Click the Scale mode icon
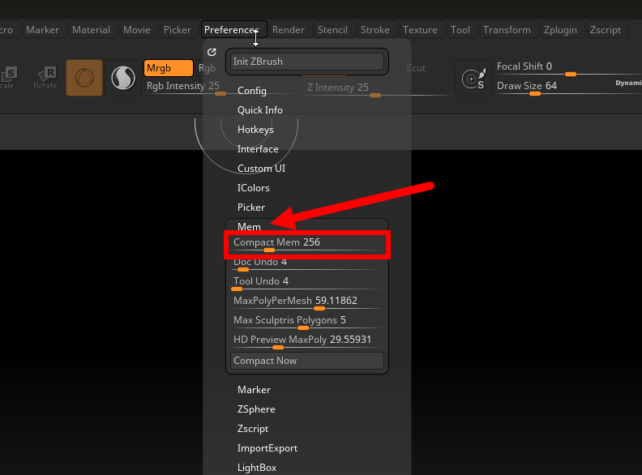 point(7,77)
